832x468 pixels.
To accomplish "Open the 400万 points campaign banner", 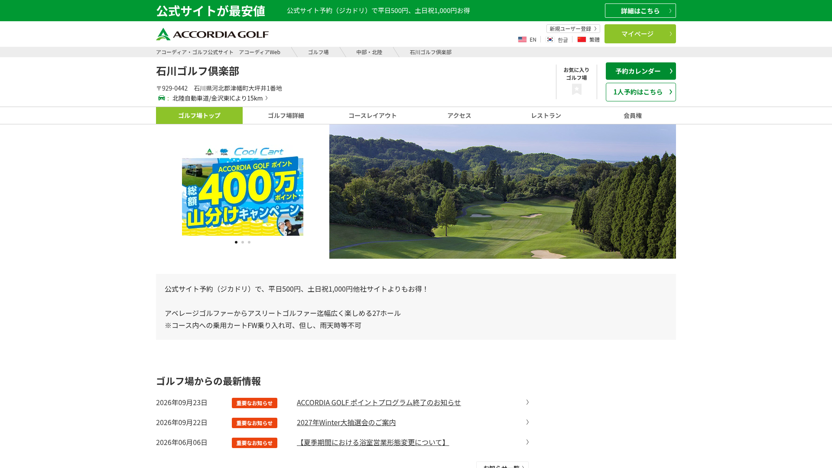I will click(243, 192).
